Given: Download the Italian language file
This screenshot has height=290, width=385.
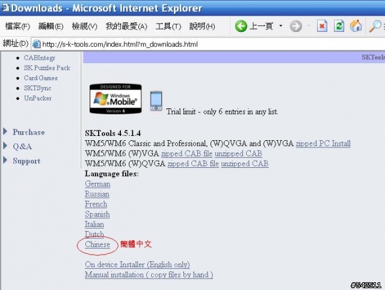Looking at the screenshot, I should [x=94, y=224].
